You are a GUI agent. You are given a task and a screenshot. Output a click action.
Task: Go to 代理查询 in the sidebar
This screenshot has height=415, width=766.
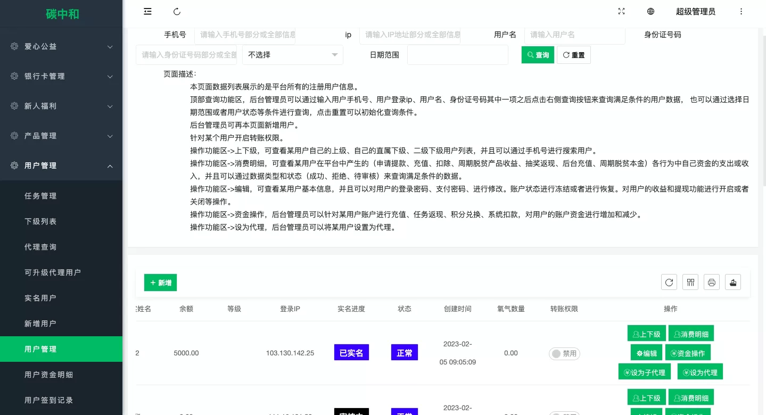tap(40, 247)
